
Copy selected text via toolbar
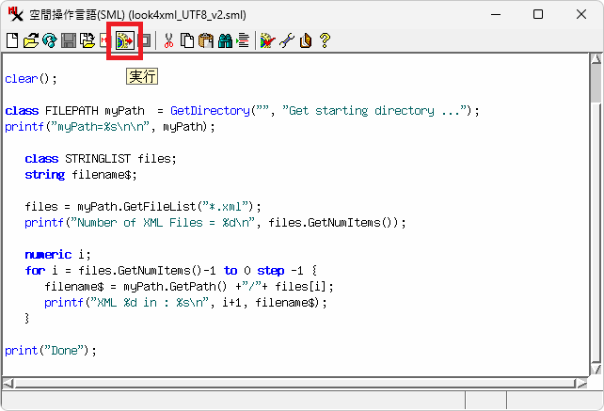187,40
